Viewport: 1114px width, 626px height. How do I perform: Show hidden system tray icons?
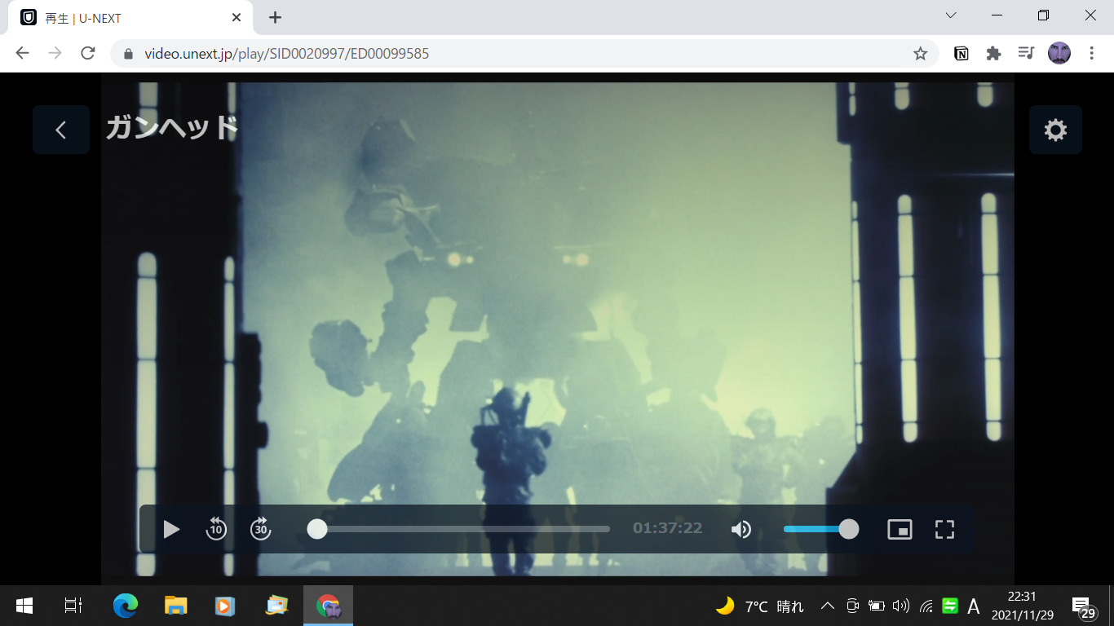pos(827,606)
